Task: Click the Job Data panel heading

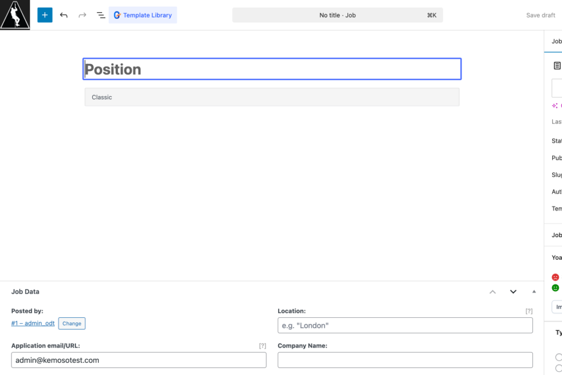Action: click(x=25, y=292)
